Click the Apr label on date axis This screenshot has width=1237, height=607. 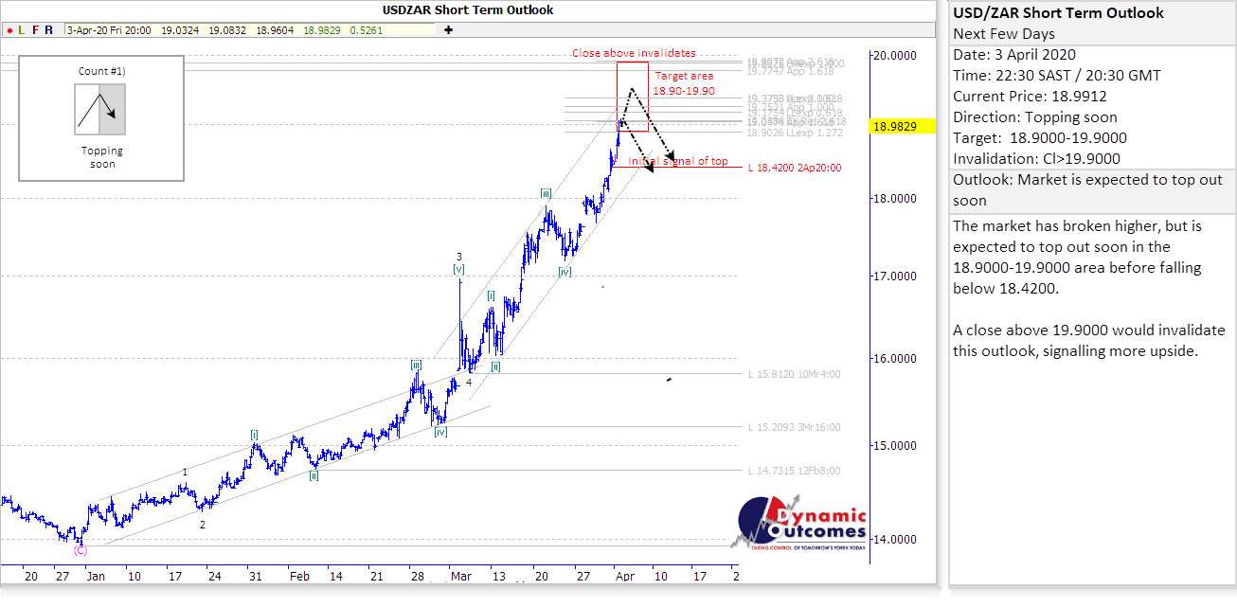point(624,575)
